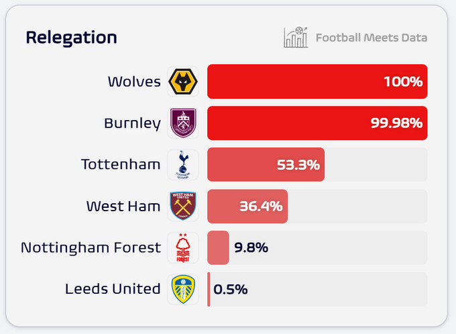The width and height of the screenshot is (456, 334).
Task: Select the Wolves team name
Action: pos(134,82)
